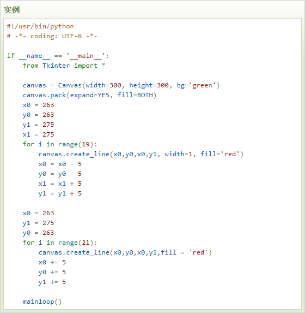Viewport: 305px width, 313px height.
Task: Click the for i in range(21) line
Action: [x=60, y=243]
